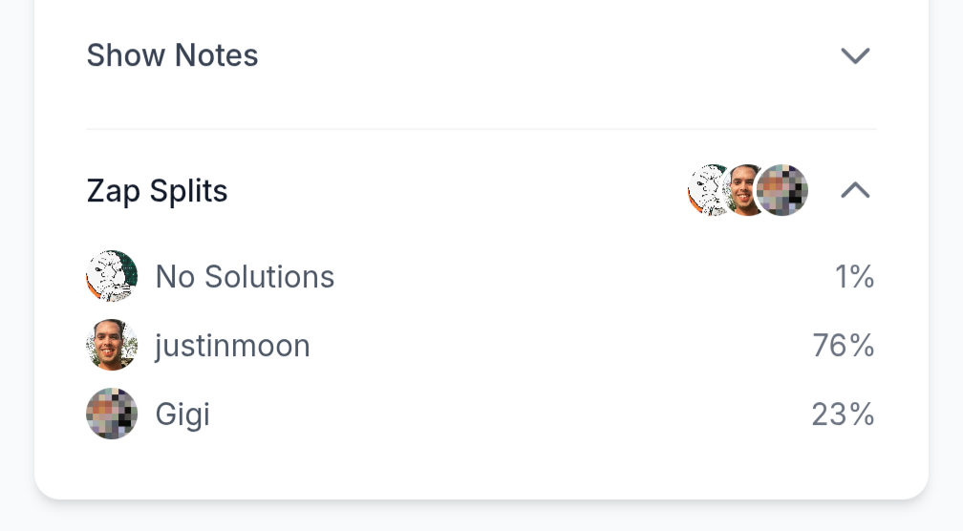The image size is (963, 531).
Task: Click divider line below Show Notes
Action: (x=481, y=129)
